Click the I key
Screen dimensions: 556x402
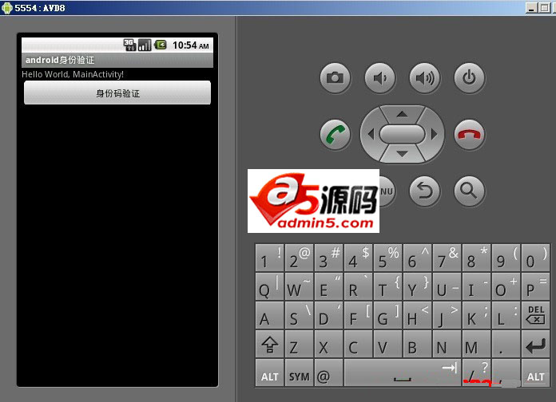[x=477, y=286]
